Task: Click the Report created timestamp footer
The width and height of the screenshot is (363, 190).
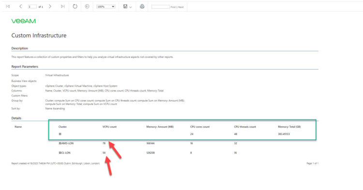Action: pos(56,163)
